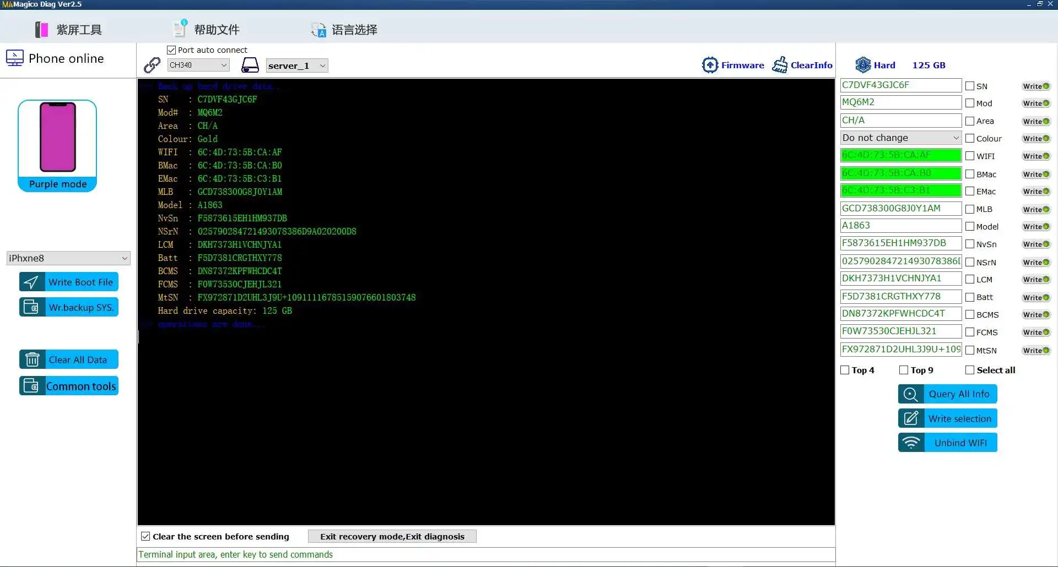Click the Write icon for MLB

click(x=1036, y=210)
